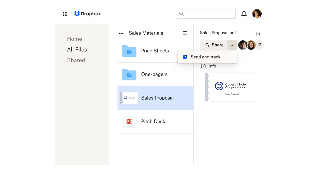Image resolution: width=323 pixels, height=169 pixels.
Task: Click the magnifier search icon
Action: coord(181,14)
